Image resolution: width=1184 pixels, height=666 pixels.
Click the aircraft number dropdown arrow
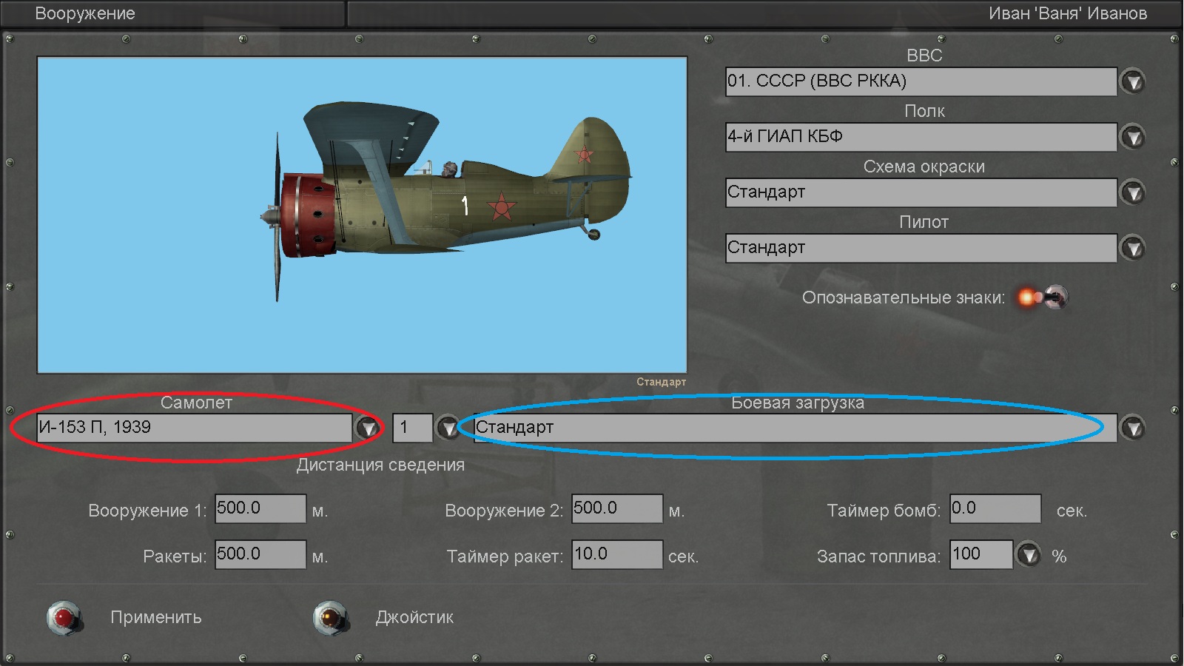click(x=448, y=428)
